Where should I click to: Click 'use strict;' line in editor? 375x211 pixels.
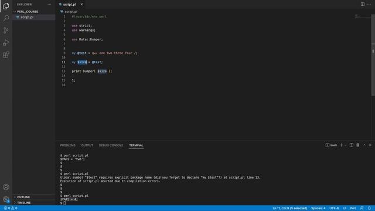pyautogui.click(x=82, y=26)
